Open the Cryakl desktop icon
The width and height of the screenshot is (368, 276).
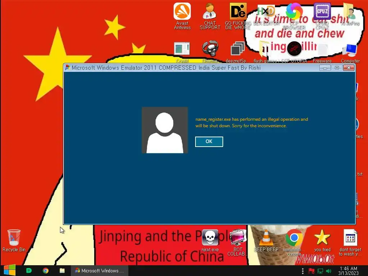point(182,52)
